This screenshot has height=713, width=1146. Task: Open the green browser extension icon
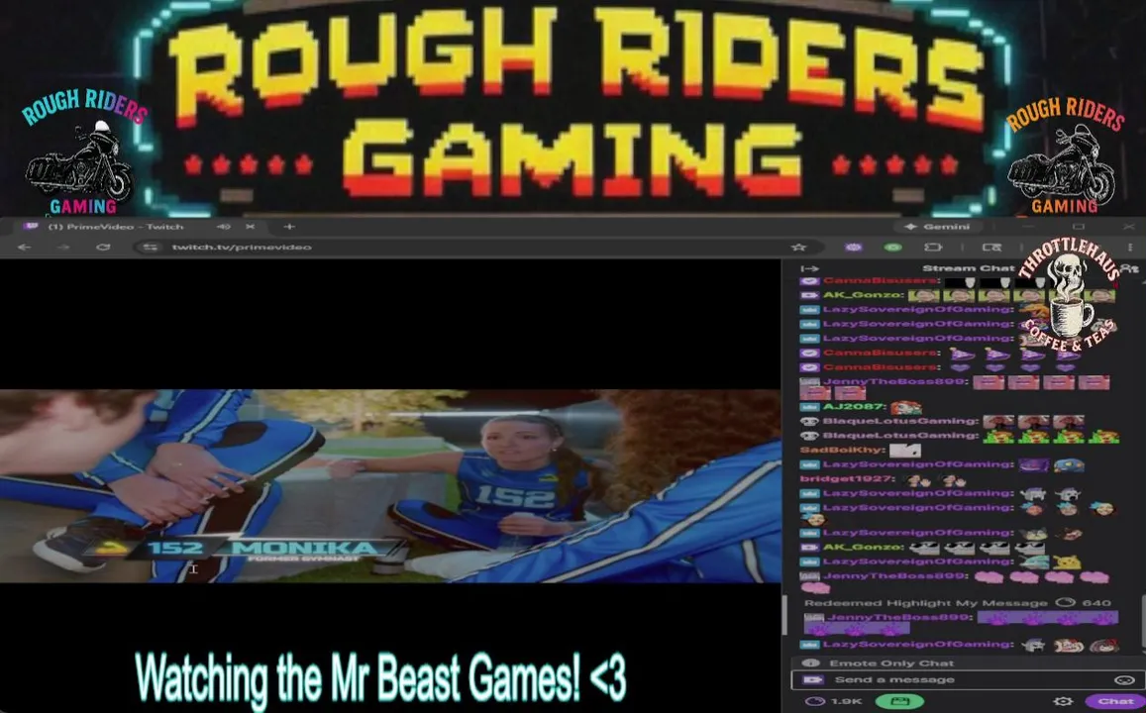(x=893, y=247)
